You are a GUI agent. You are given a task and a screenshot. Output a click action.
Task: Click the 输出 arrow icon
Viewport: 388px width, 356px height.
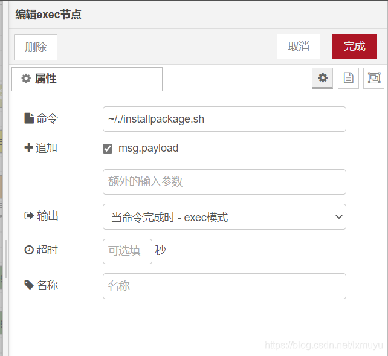coord(29,216)
